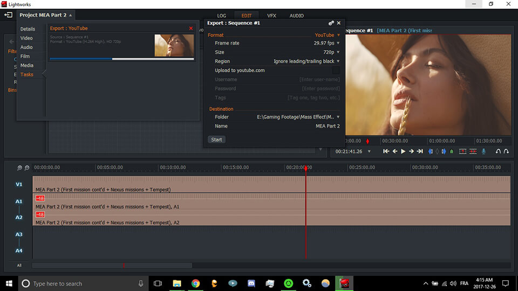Toggle the V1 video track

tap(19, 184)
